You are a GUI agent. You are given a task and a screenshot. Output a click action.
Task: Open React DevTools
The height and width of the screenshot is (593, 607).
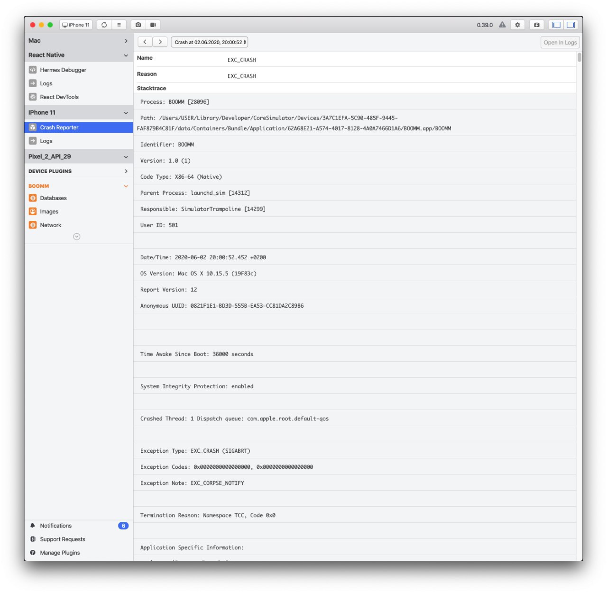pyautogui.click(x=79, y=97)
